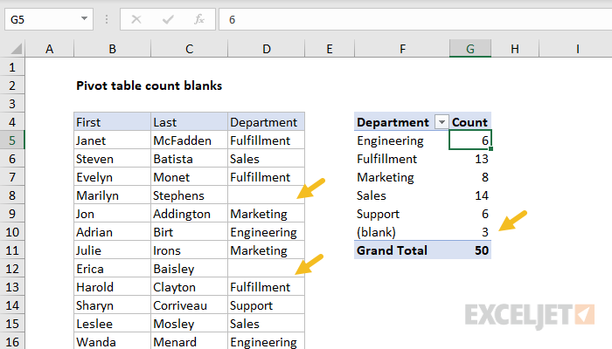
Task: Select column D header
Action: point(266,49)
